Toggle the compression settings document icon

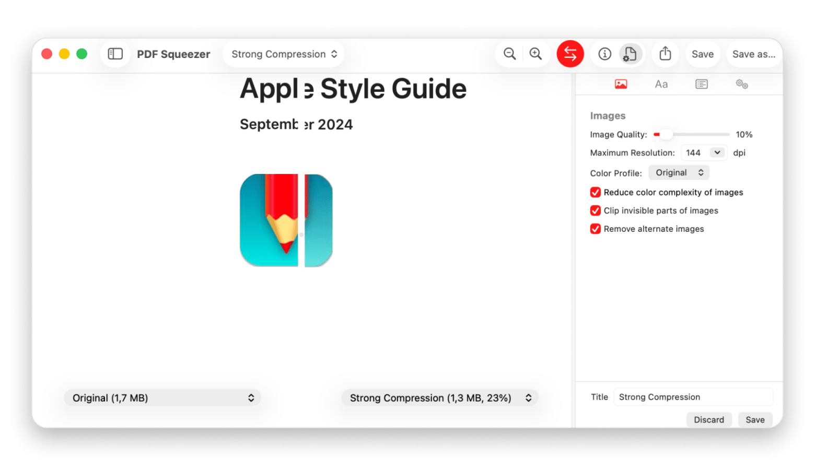[x=630, y=54]
